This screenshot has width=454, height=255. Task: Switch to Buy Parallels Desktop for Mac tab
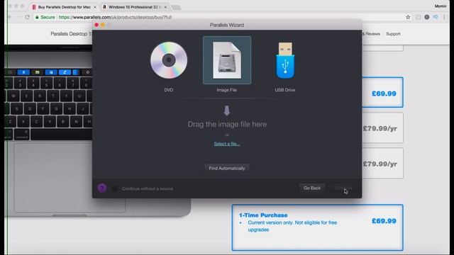[64, 7]
